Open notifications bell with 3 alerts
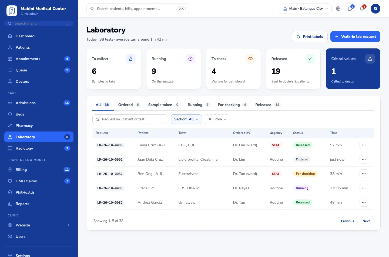389x257 pixels. pos(362,9)
